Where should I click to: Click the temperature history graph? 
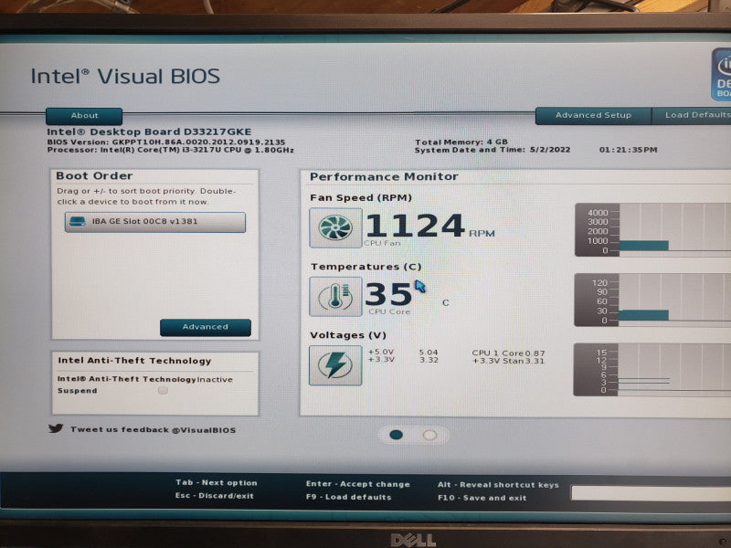(x=652, y=300)
